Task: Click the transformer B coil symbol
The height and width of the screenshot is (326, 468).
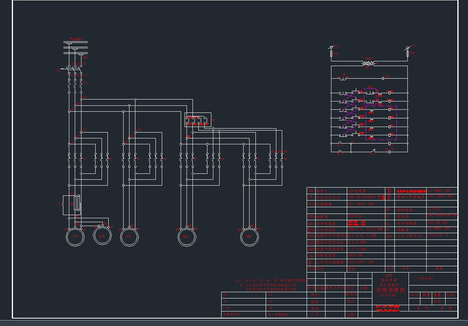Action: pyautogui.click(x=368, y=63)
